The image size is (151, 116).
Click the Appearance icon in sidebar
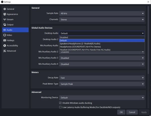coord(5,14)
